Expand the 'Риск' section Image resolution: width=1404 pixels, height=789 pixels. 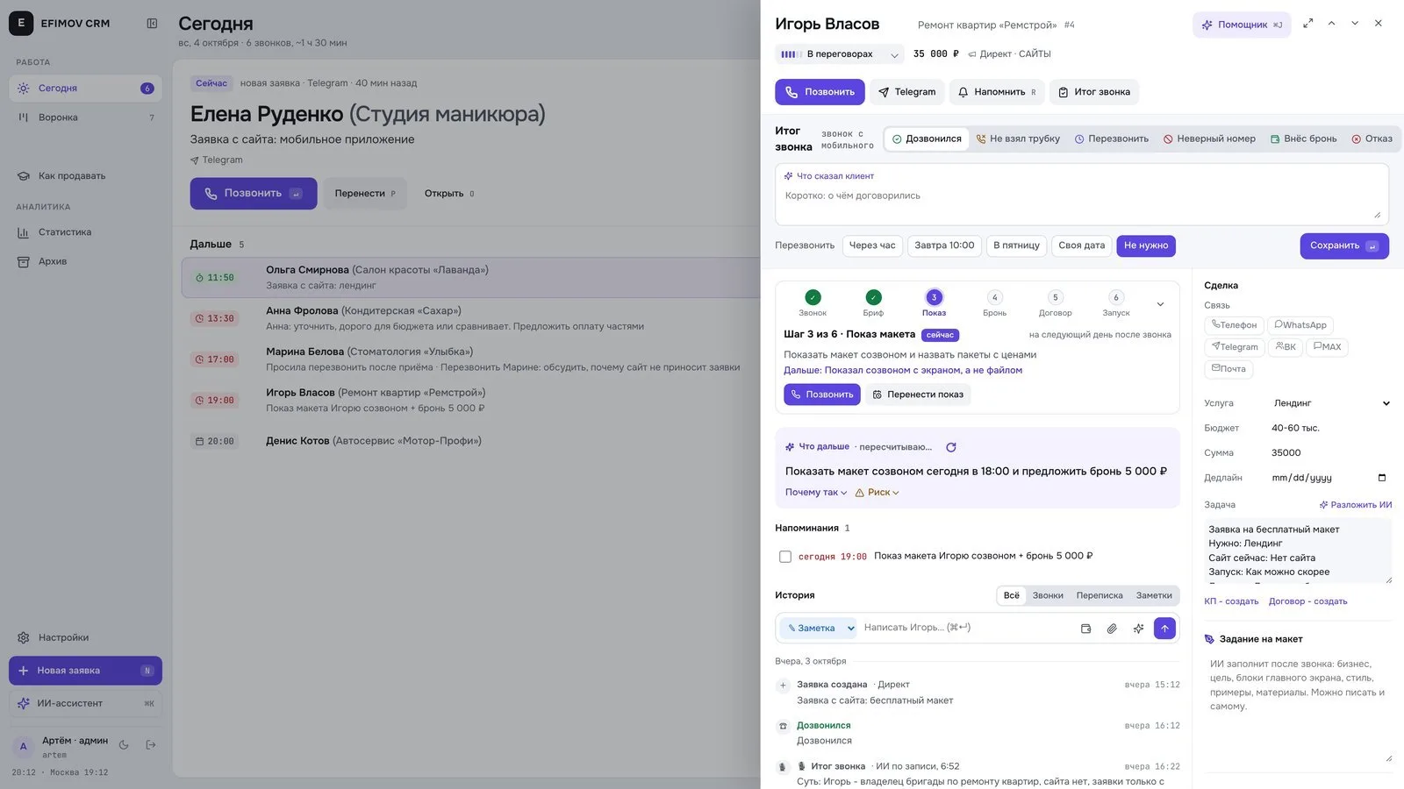tap(877, 493)
